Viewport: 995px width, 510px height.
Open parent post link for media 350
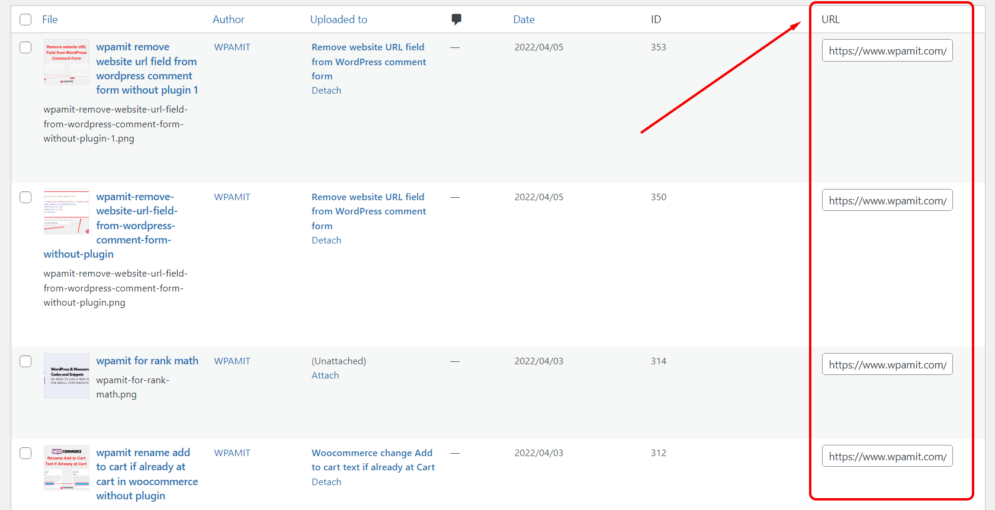coord(369,211)
